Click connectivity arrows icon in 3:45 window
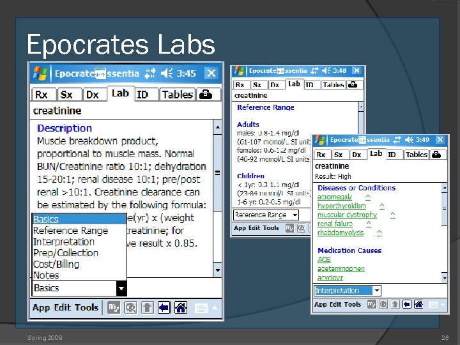This screenshot has width=460, height=345. coord(150,73)
